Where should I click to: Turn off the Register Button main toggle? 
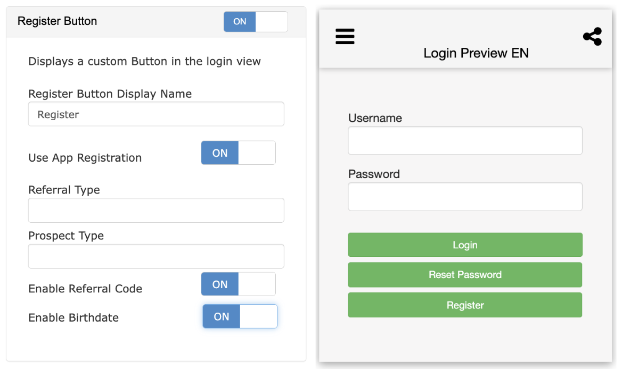click(x=256, y=22)
